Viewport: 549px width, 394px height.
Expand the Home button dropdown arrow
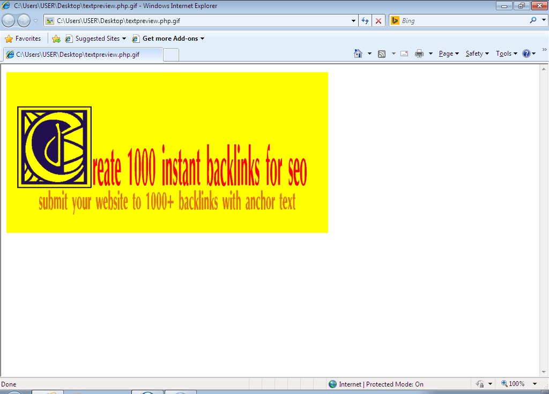(x=369, y=54)
